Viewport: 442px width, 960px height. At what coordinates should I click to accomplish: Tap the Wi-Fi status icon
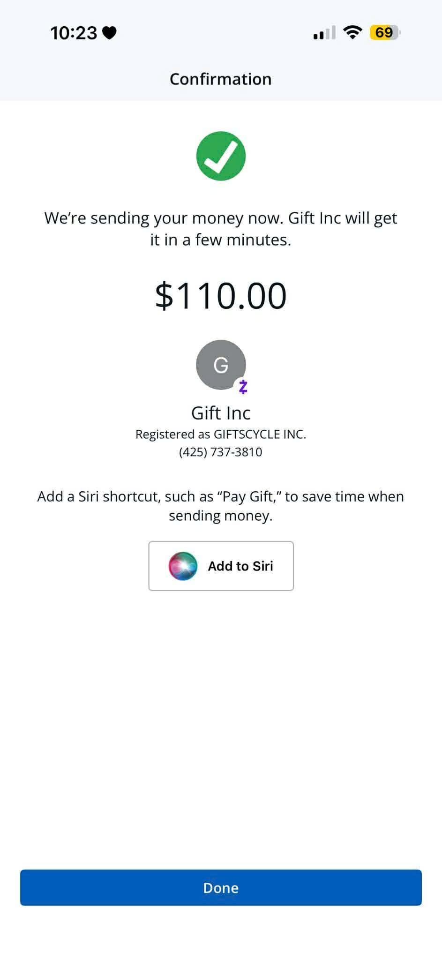coord(352,32)
